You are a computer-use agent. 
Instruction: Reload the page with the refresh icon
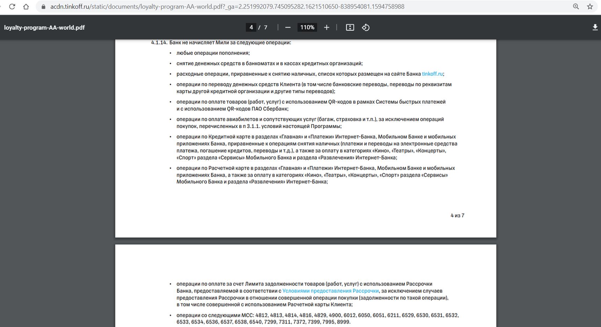coord(12,7)
